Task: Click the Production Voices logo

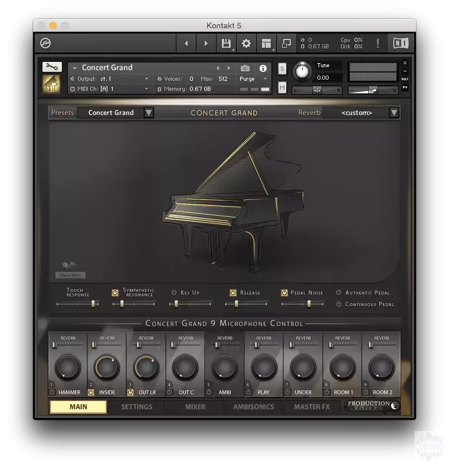Action: tap(372, 406)
